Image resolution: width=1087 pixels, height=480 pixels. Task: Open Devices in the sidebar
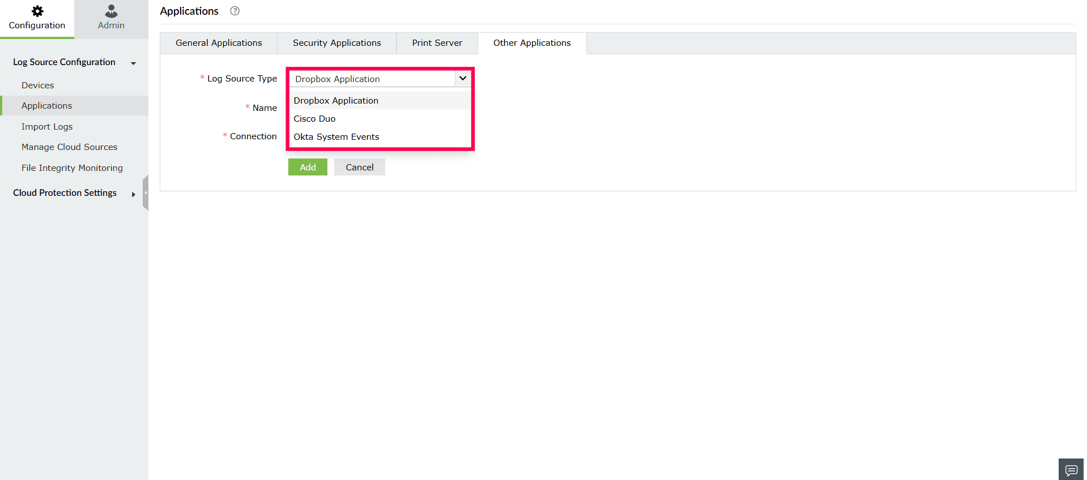coord(38,85)
